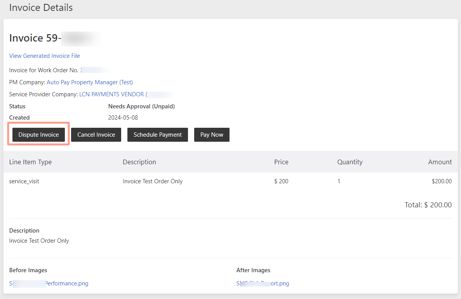Click the Description column header in the table
The width and height of the screenshot is (461, 299).
[x=139, y=162]
